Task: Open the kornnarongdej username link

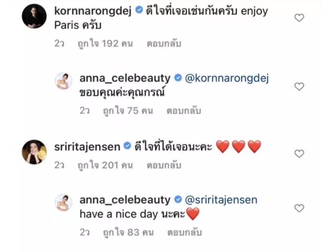Action: click(x=93, y=11)
